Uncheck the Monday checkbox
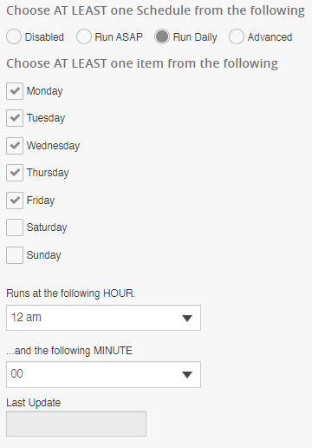The height and width of the screenshot is (448, 312). [15, 91]
